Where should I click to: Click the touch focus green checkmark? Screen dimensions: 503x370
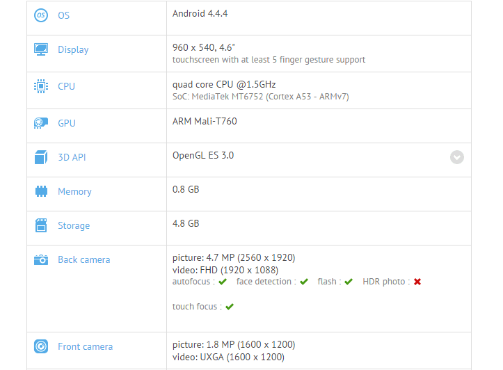(x=230, y=307)
